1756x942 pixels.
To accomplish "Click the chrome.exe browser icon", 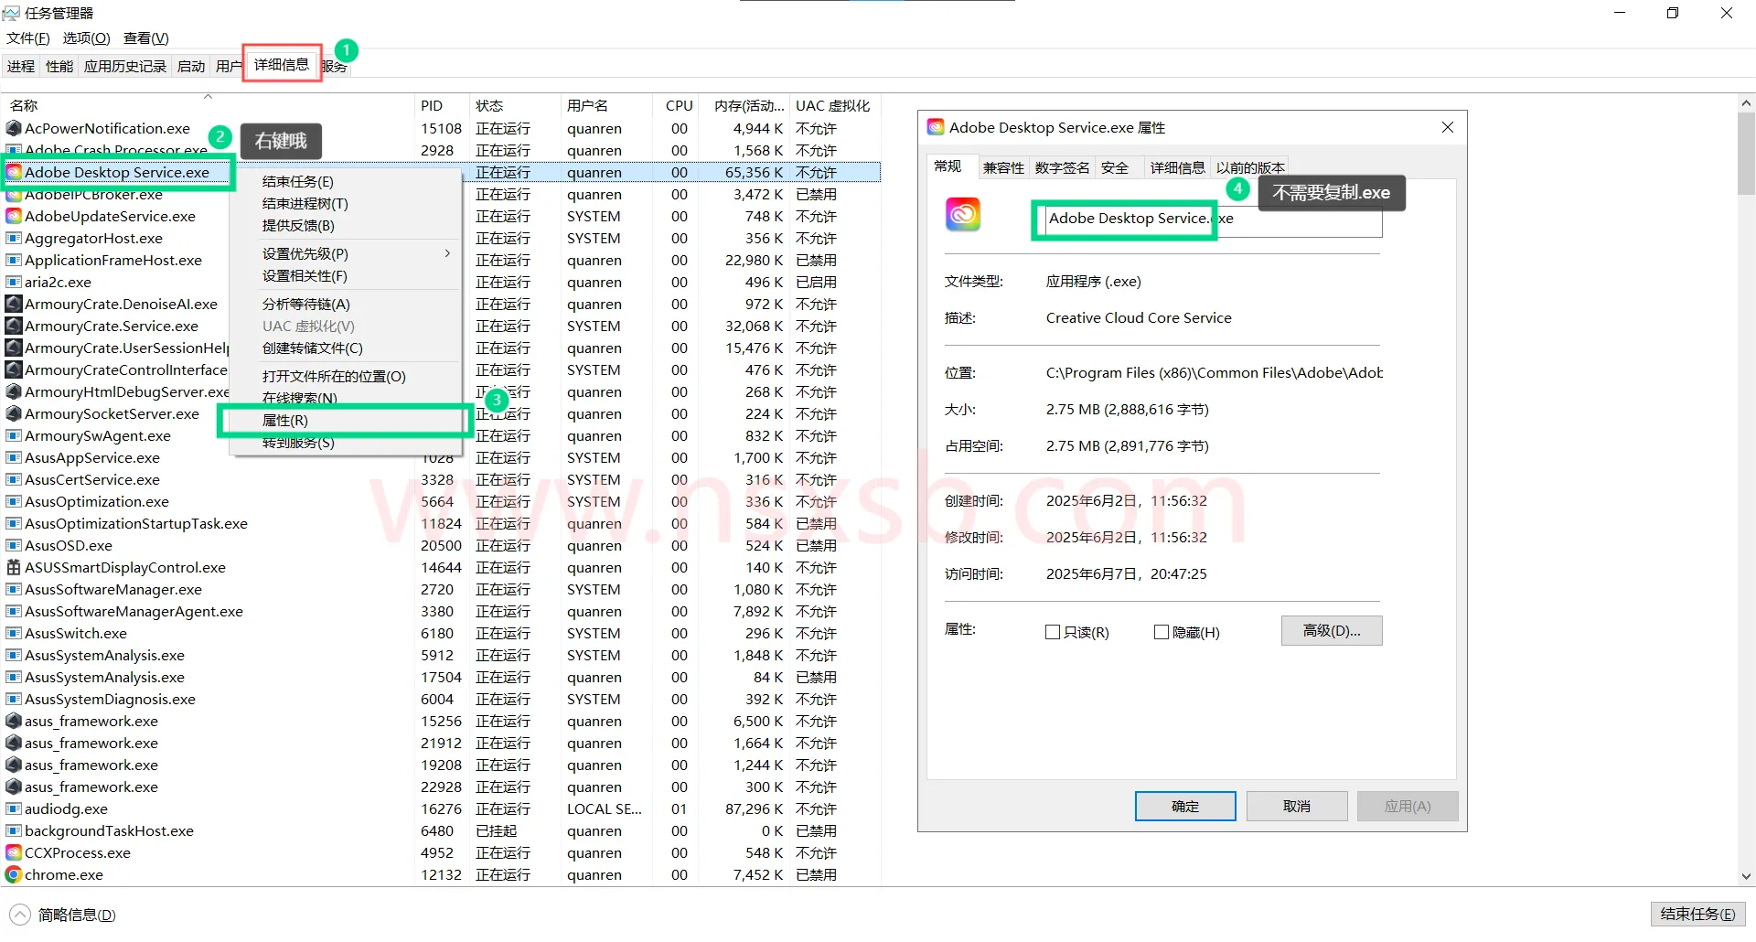I will click(14, 875).
